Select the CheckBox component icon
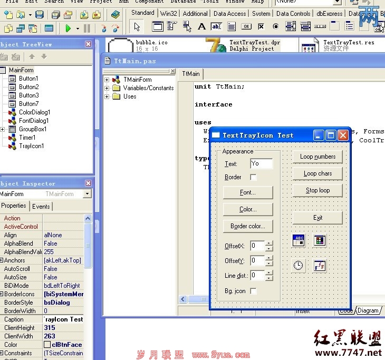The width and height of the screenshot is (385, 360). point(261,26)
